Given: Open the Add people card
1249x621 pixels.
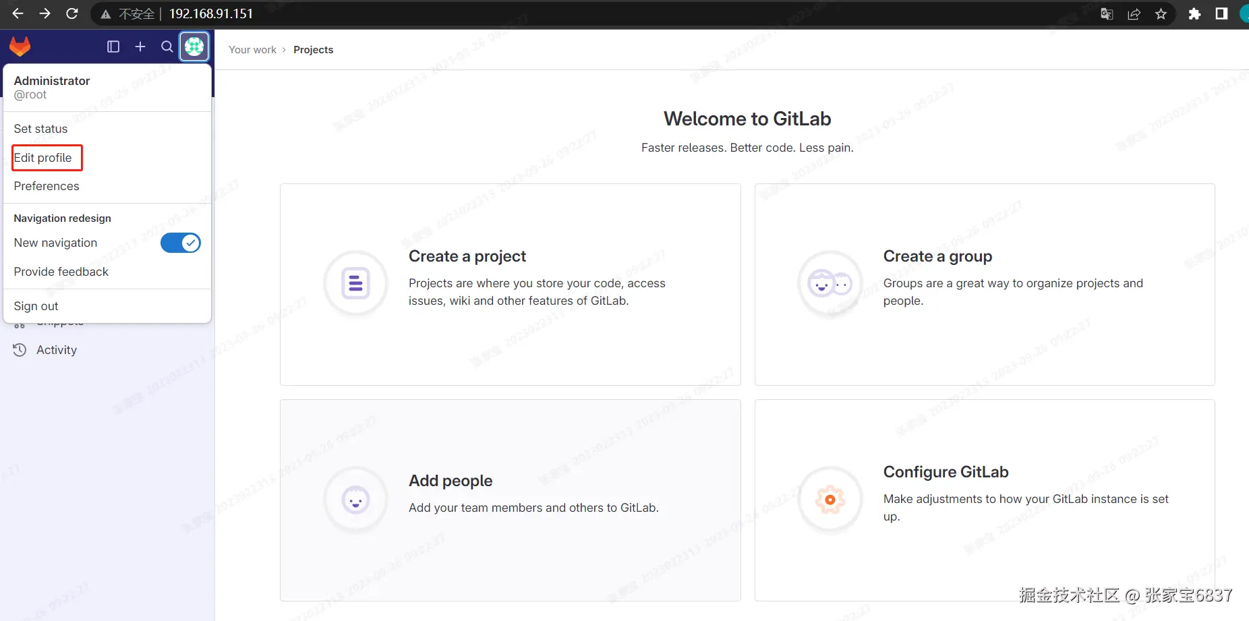Looking at the screenshot, I should pyautogui.click(x=511, y=500).
